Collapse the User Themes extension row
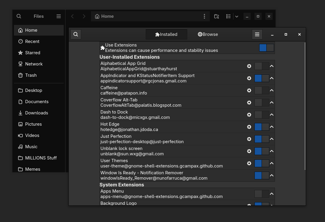 pyautogui.click(x=272, y=163)
